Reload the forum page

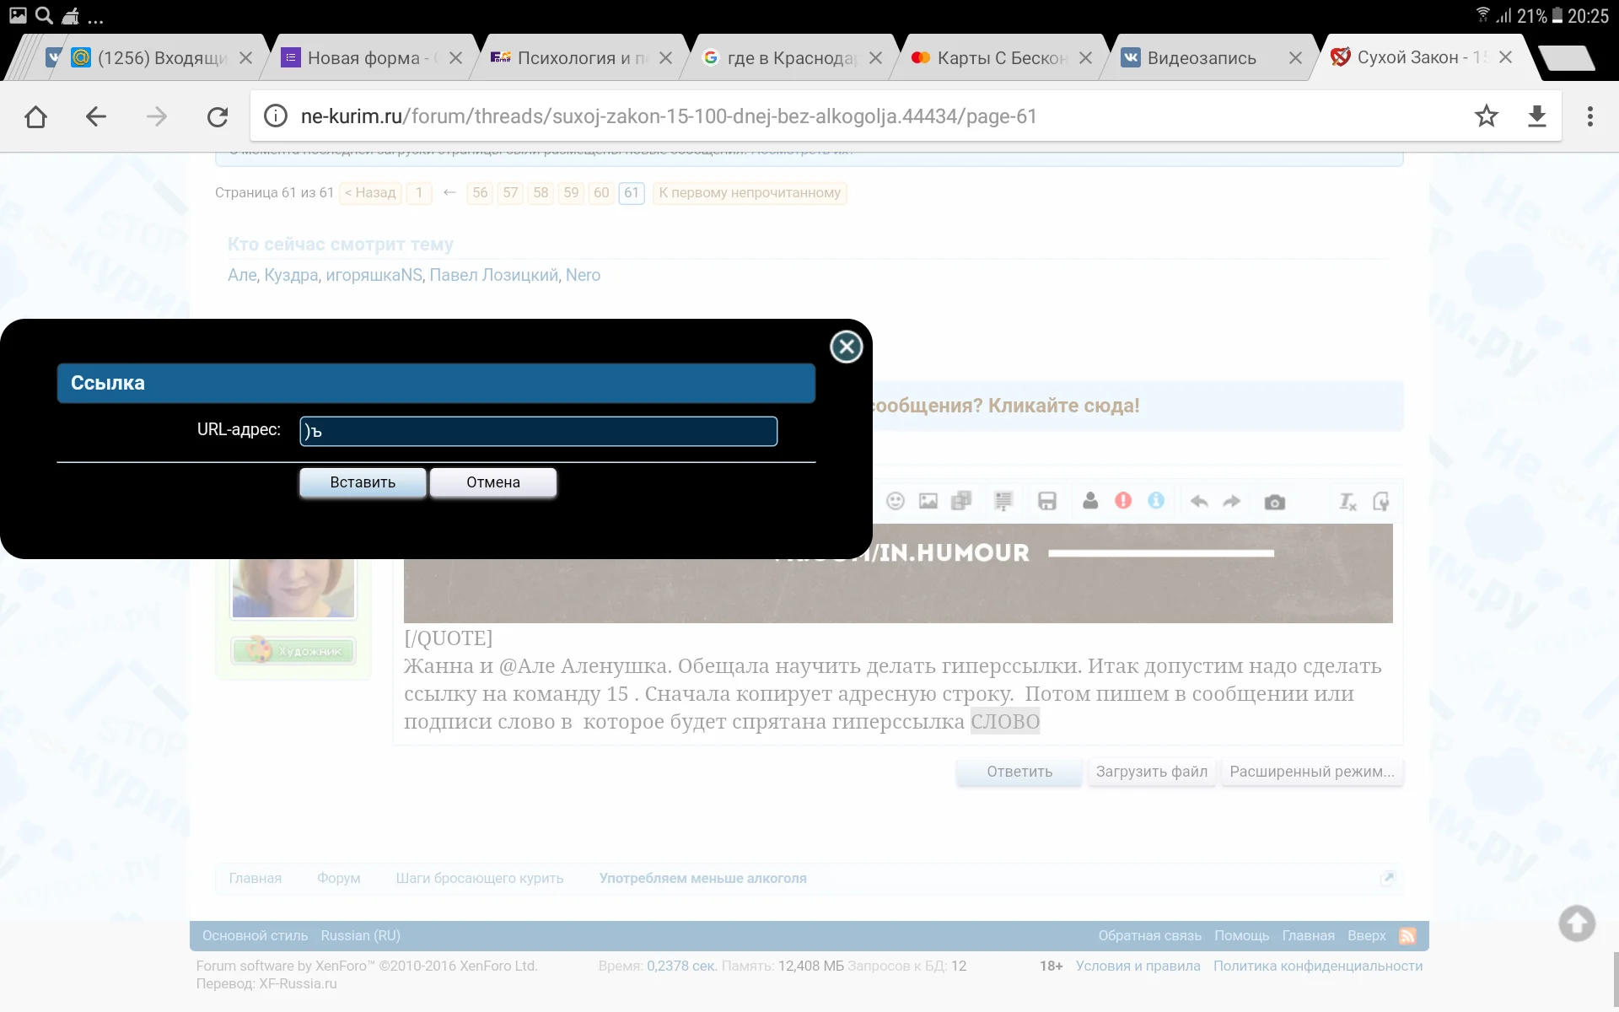[x=218, y=116]
